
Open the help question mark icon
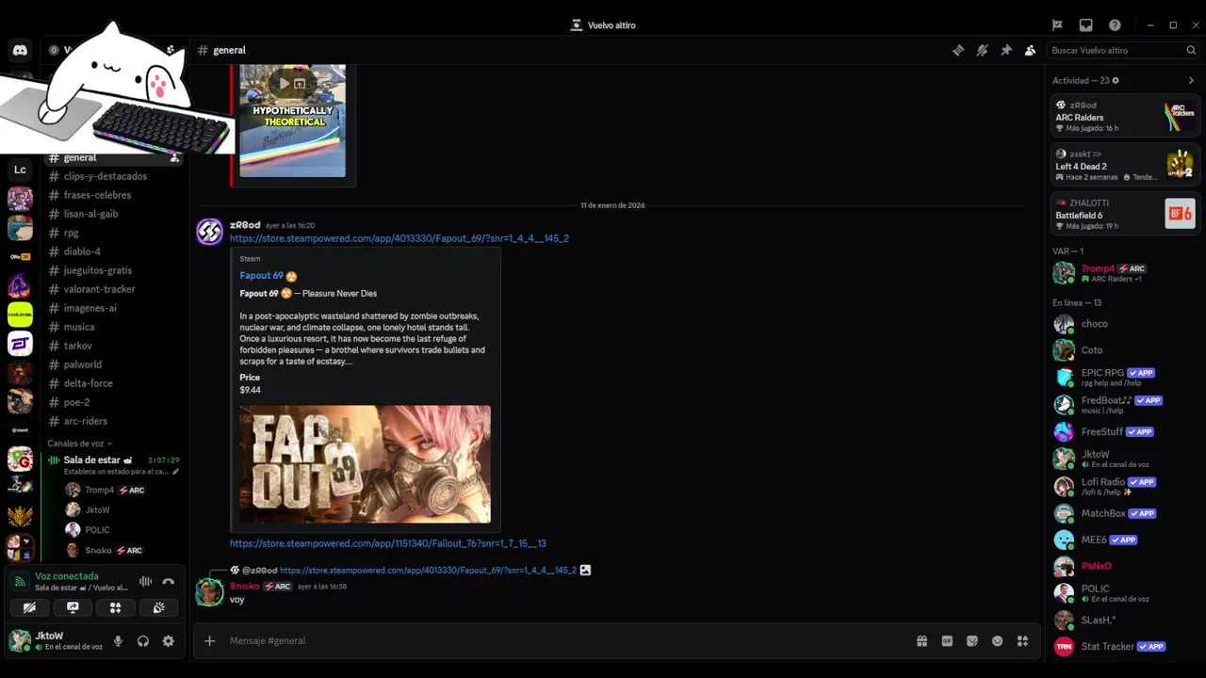tap(1115, 25)
